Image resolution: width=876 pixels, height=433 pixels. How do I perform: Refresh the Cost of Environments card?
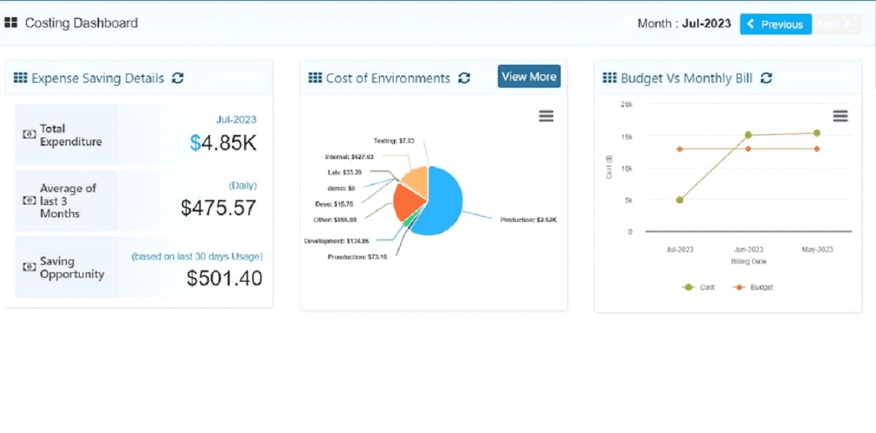pyautogui.click(x=464, y=78)
